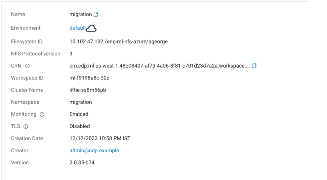Click the Monitoring status Enabled
Image resolution: width=327 pixels, height=180 pixels.
(x=79, y=114)
